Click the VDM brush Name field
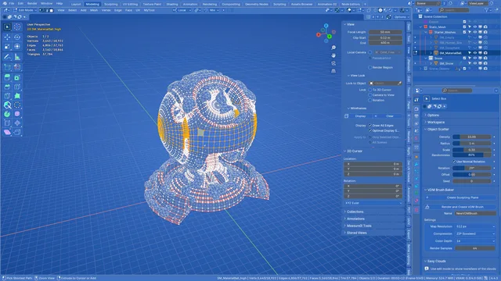This screenshot has width=501, height=281. pyautogui.click(x=475, y=213)
